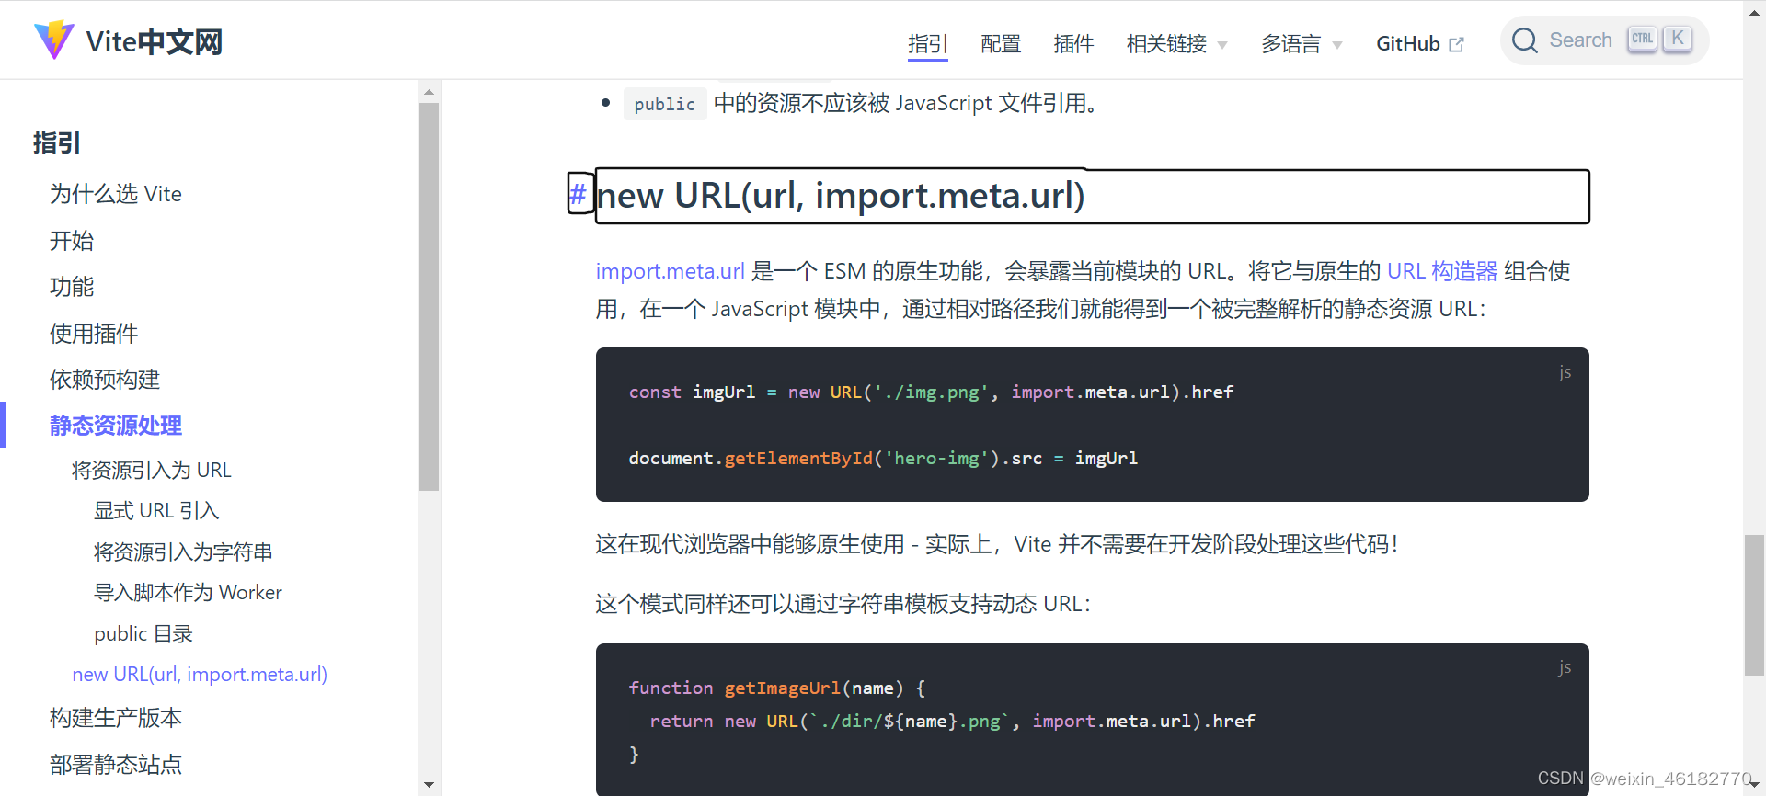Click the Vite logo icon
The width and height of the screenshot is (1766, 796).
click(x=53, y=40)
